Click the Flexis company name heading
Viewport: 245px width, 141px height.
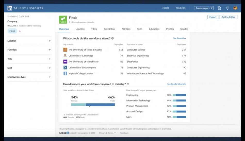tap(73, 18)
